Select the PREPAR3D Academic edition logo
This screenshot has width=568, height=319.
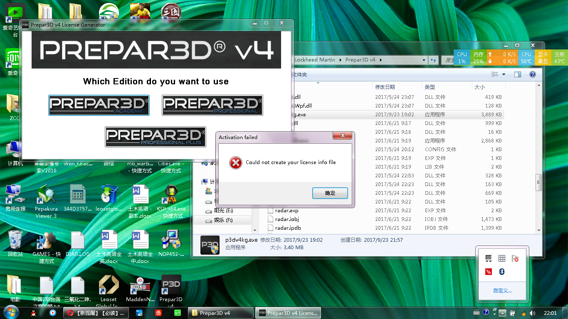click(99, 105)
